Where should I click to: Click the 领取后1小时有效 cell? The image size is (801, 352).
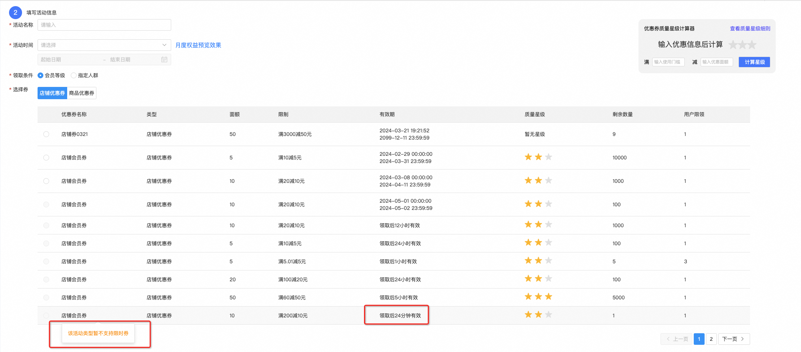[x=398, y=261]
